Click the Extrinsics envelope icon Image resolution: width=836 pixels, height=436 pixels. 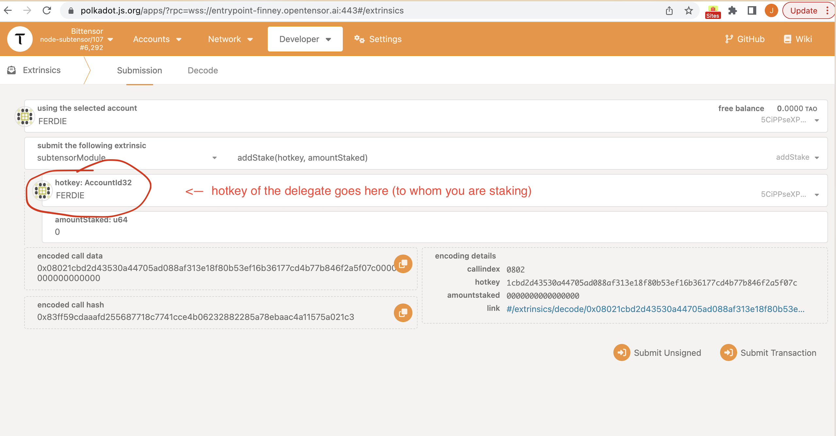(11, 70)
